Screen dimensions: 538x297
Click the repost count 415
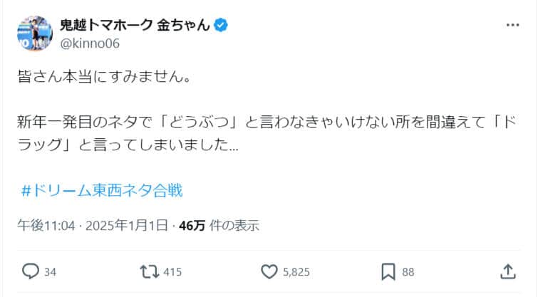(x=172, y=272)
